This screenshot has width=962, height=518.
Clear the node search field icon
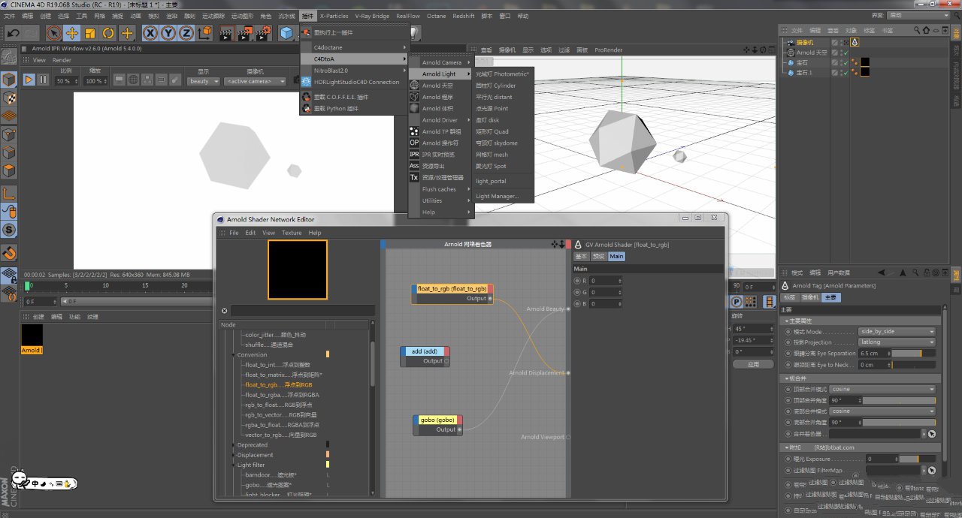(x=224, y=311)
